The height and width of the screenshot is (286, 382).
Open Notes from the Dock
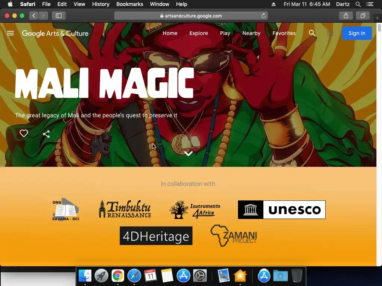[167, 276]
